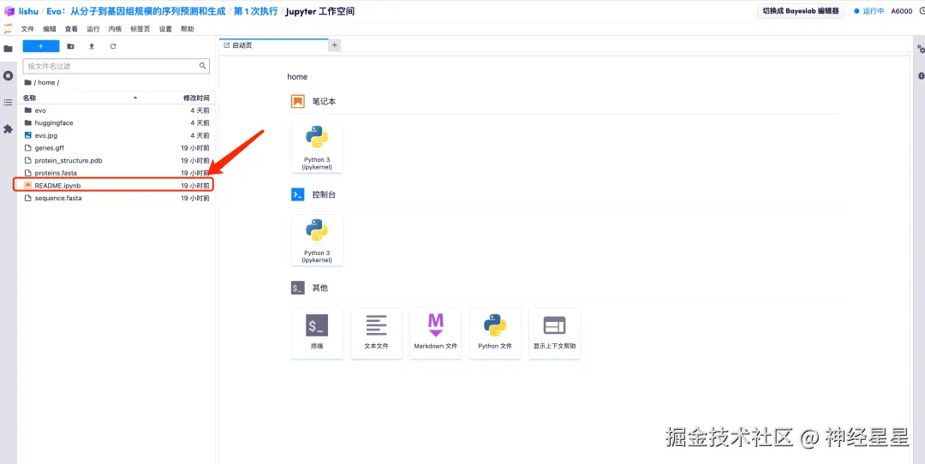
Task: Open the 设置 menu
Action: point(166,29)
